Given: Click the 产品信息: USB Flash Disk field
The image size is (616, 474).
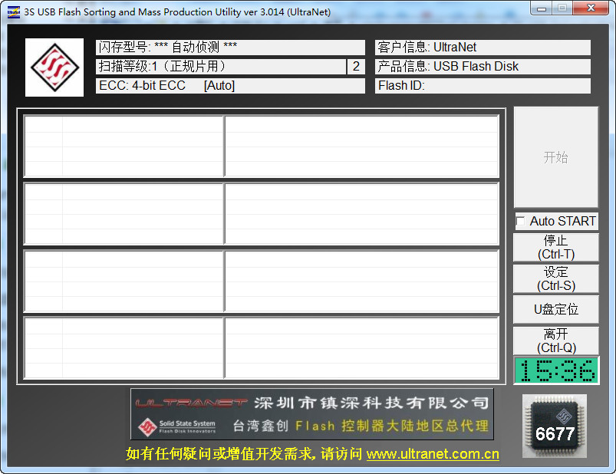Looking at the screenshot, I should coord(483,67).
